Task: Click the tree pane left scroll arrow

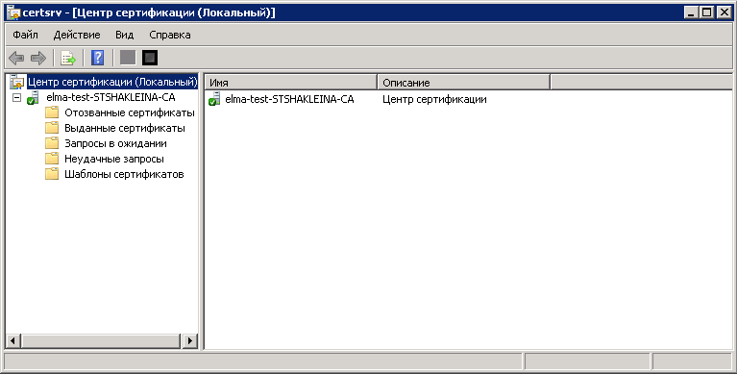Action: click(x=12, y=340)
